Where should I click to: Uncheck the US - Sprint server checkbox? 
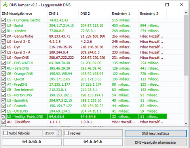(4, 25)
